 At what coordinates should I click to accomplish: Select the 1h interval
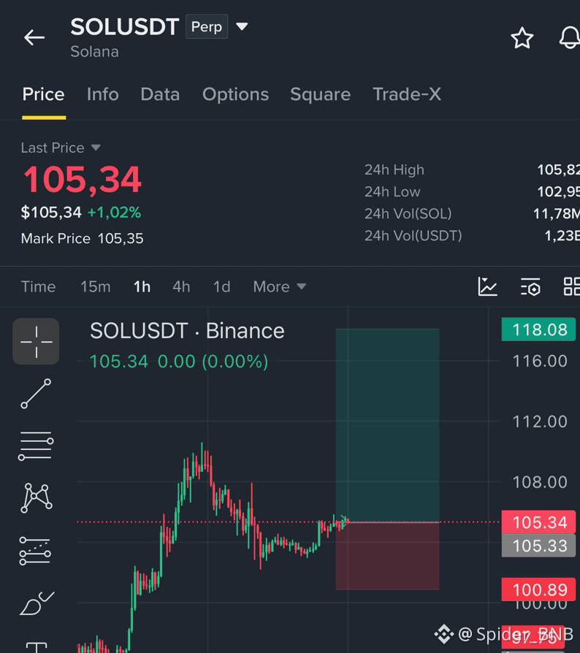[x=142, y=287]
